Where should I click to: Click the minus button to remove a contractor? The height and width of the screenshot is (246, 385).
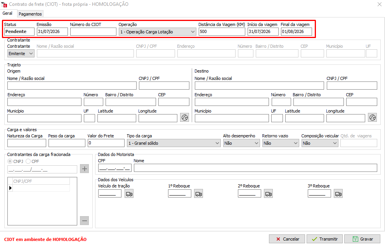[85, 220]
